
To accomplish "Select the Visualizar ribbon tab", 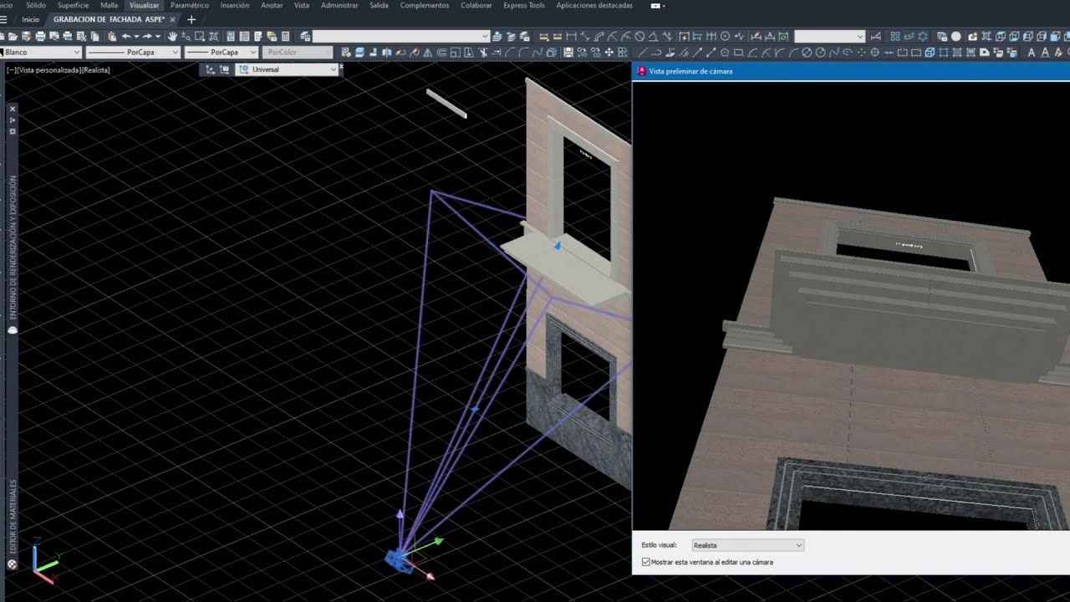I will [x=144, y=5].
